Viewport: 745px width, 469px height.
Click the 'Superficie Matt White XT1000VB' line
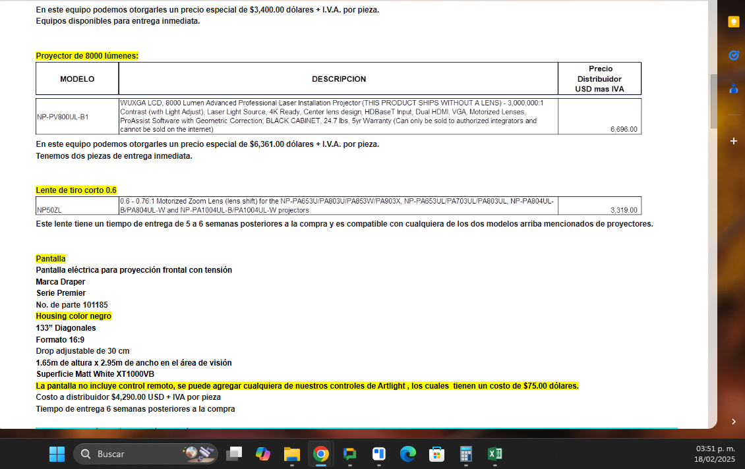[x=95, y=374]
